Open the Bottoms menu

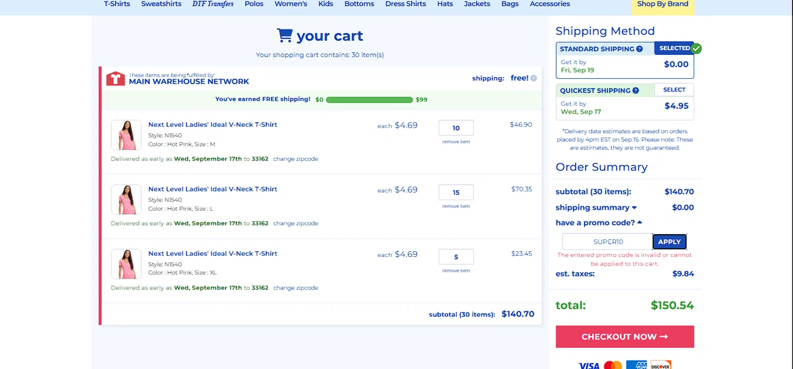click(359, 4)
